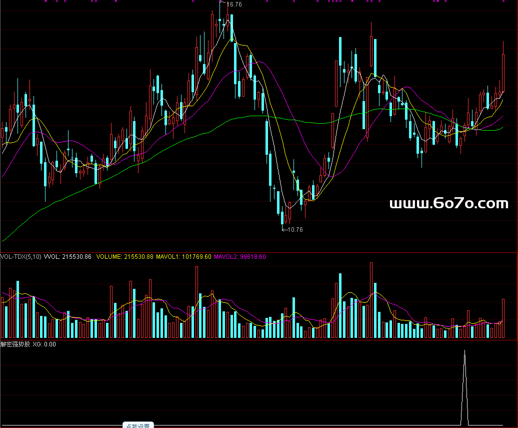Click the tallest red volume bar

[371, 300]
